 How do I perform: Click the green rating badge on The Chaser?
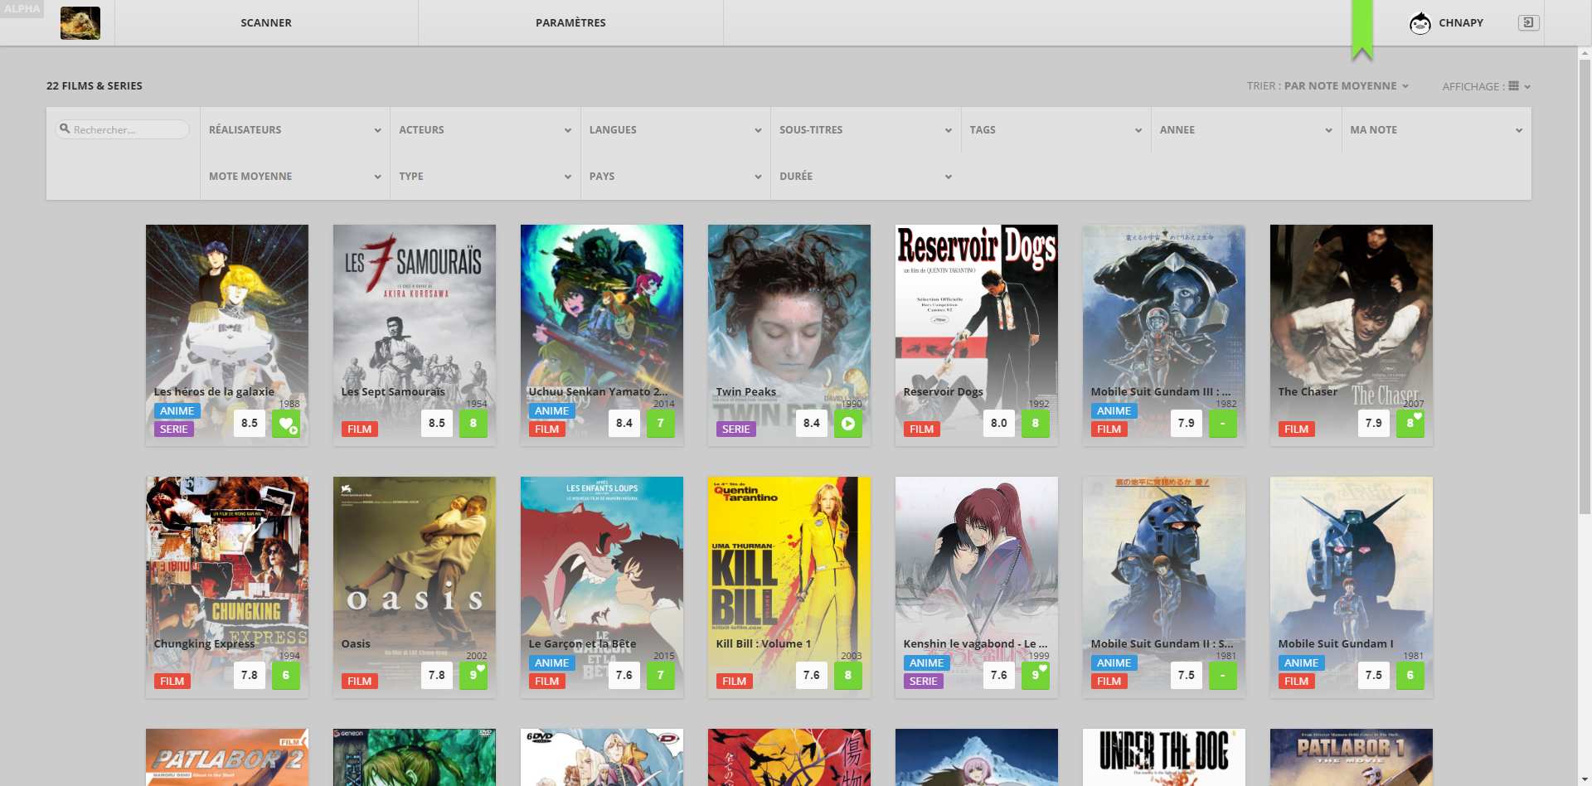point(1410,424)
